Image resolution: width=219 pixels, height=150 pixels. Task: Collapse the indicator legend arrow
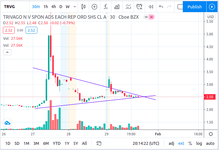tap(7, 52)
